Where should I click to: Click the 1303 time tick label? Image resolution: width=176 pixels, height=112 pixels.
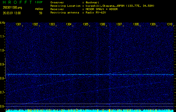coord(52,24)
